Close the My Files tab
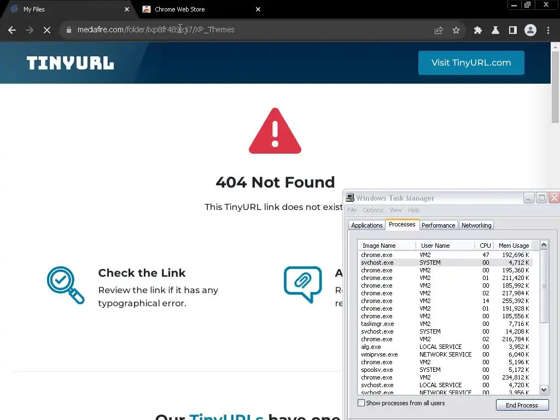This screenshot has width=560, height=420. (x=127, y=9)
